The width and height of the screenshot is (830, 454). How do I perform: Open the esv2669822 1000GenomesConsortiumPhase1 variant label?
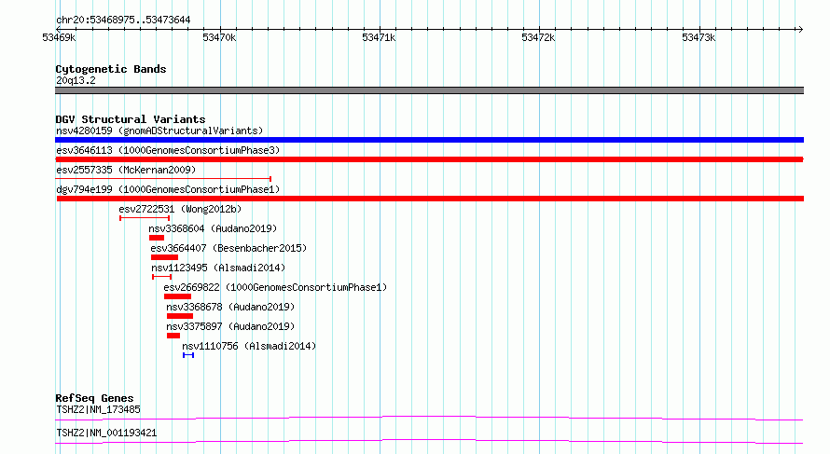[275, 287]
